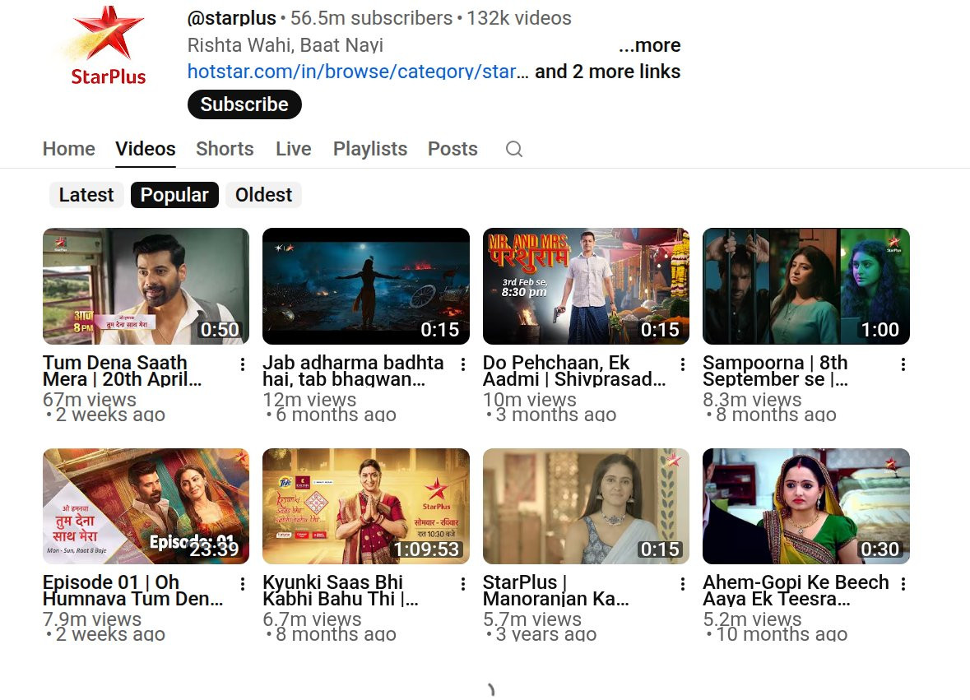Open the Playlists tab

tap(370, 149)
